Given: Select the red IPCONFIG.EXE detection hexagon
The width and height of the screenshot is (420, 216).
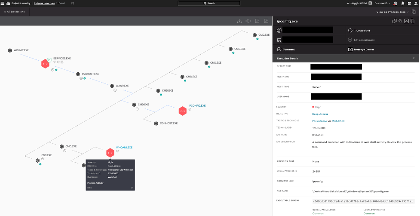Looking at the screenshot, I should click(182, 111).
